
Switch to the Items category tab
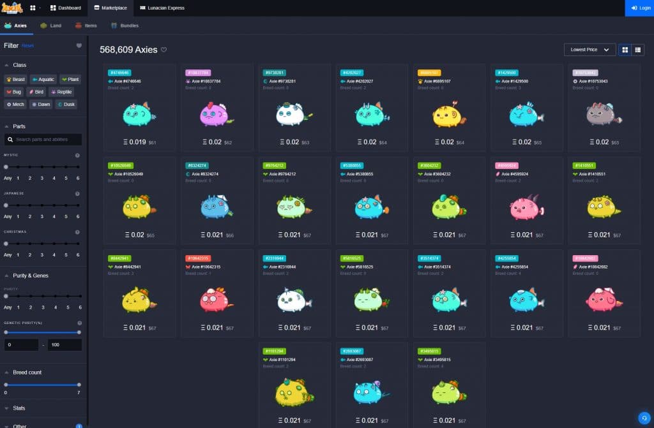[x=86, y=26]
